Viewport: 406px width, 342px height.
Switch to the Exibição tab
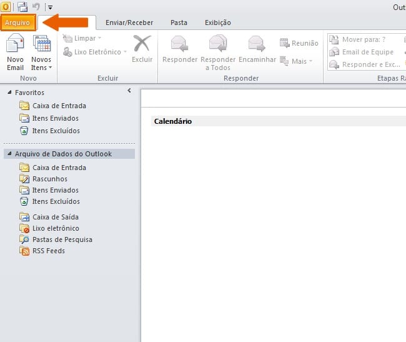click(x=217, y=23)
